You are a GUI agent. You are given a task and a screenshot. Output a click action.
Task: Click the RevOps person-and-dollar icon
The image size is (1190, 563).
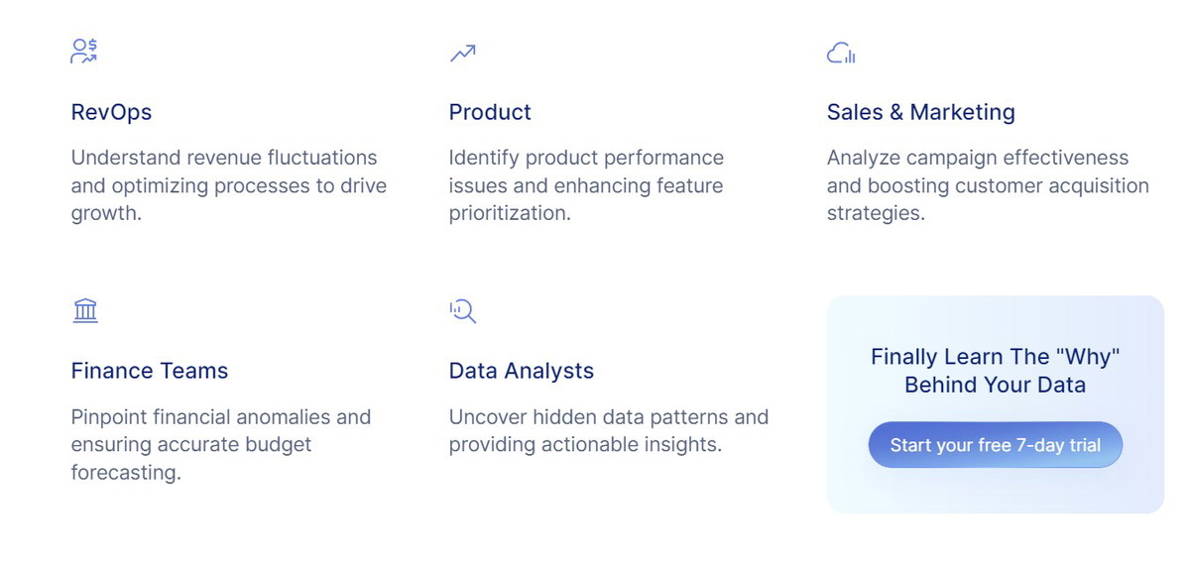click(x=84, y=52)
